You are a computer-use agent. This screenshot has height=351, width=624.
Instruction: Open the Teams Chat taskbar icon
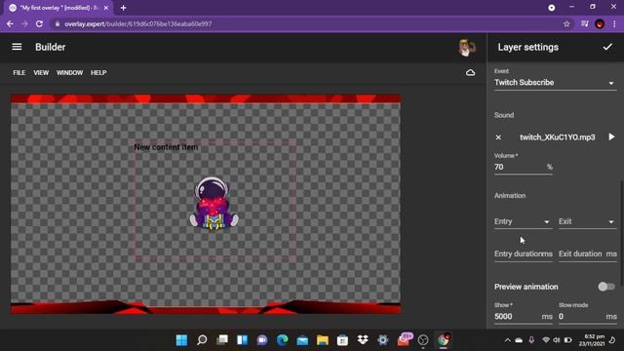(262, 340)
